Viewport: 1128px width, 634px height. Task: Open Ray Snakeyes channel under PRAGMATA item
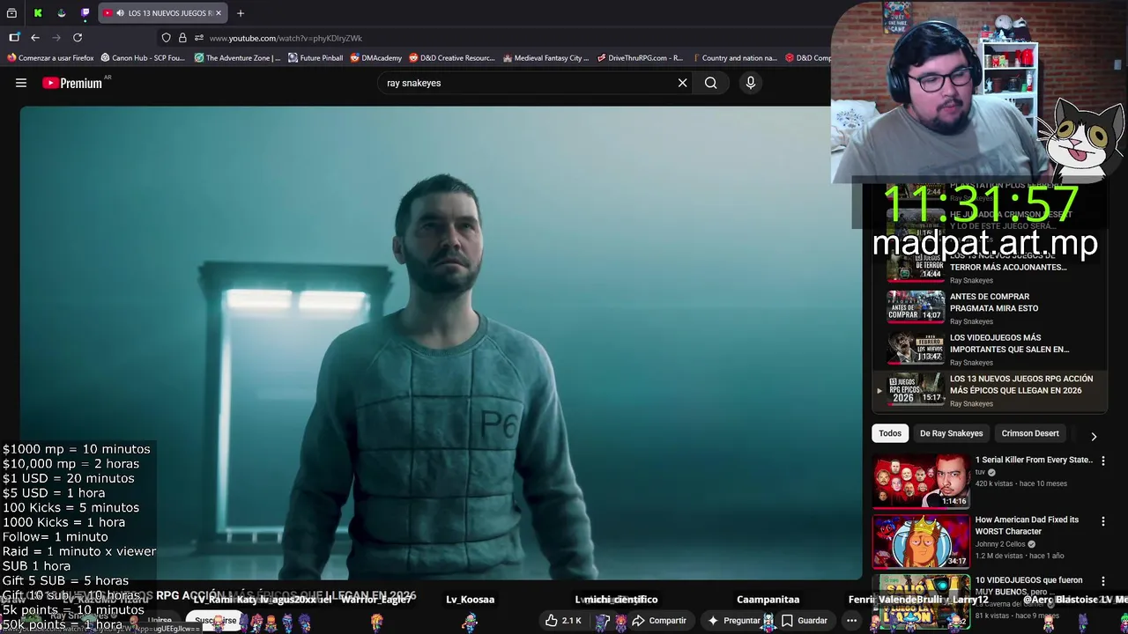971,321
